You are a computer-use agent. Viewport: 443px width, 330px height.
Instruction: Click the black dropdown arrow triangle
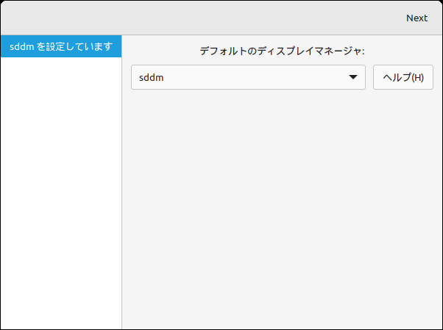353,77
